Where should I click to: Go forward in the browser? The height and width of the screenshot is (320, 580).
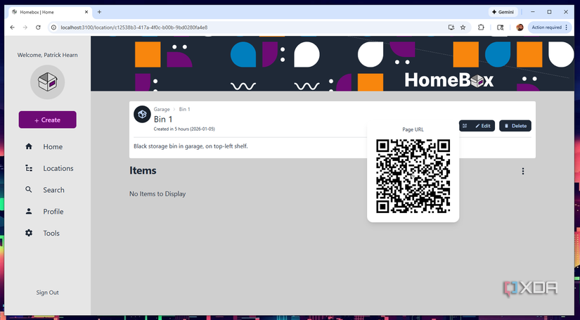(25, 27)
